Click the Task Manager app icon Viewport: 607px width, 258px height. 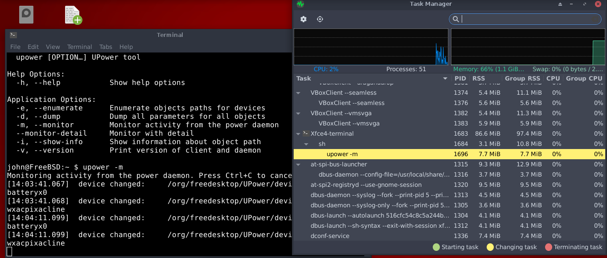point(300,4)
